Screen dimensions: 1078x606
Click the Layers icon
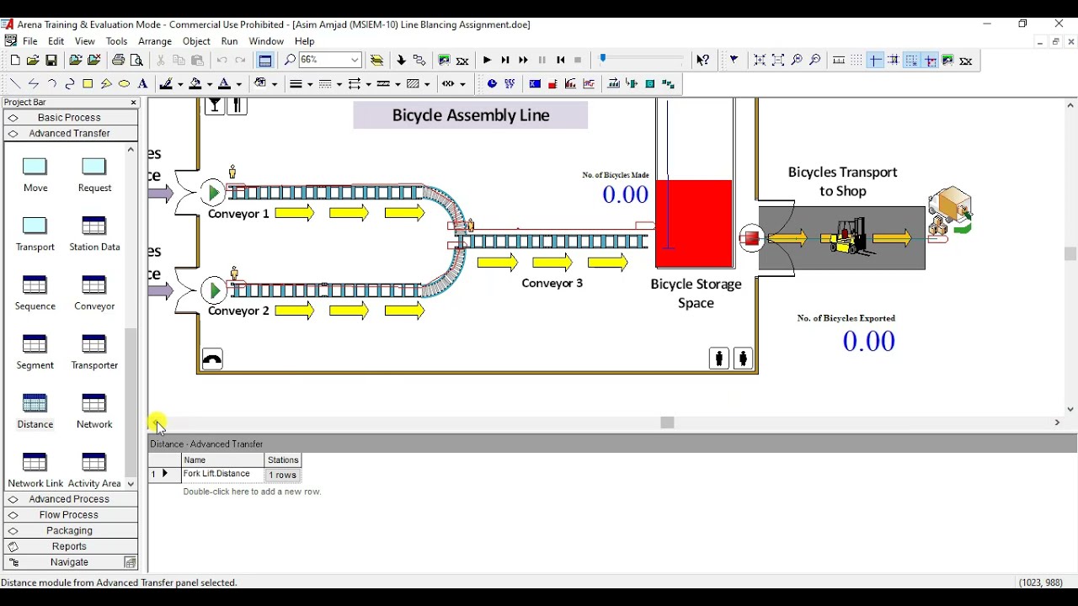point(377,61)
